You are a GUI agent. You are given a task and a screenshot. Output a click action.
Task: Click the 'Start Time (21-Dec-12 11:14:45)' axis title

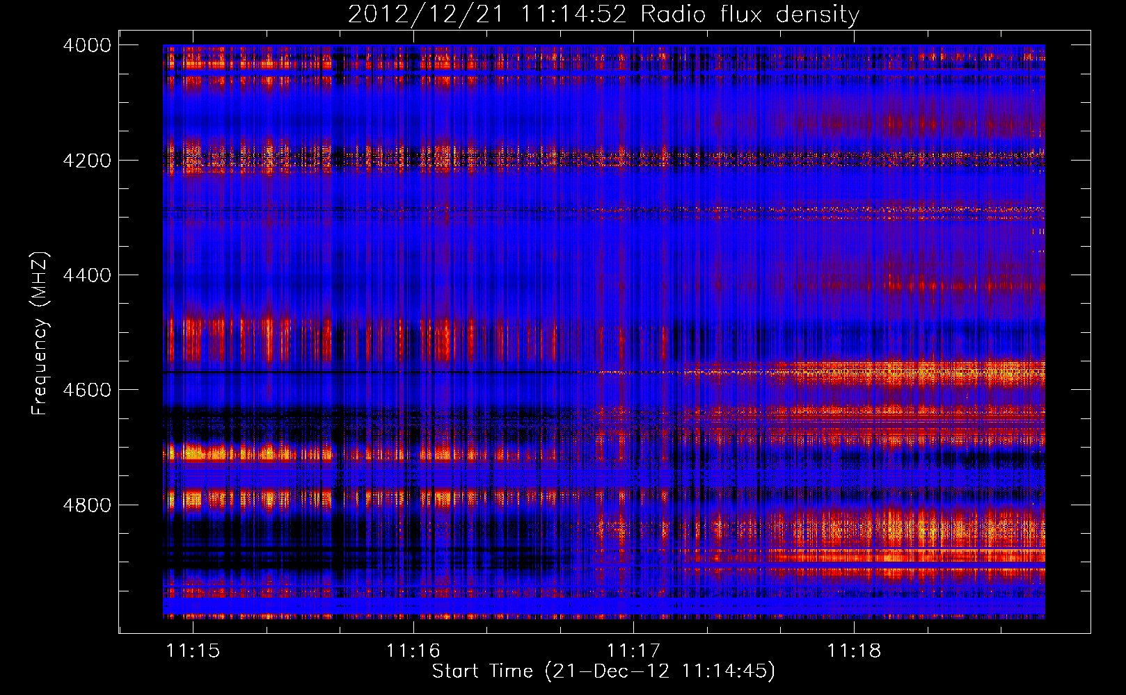point(603,671)
